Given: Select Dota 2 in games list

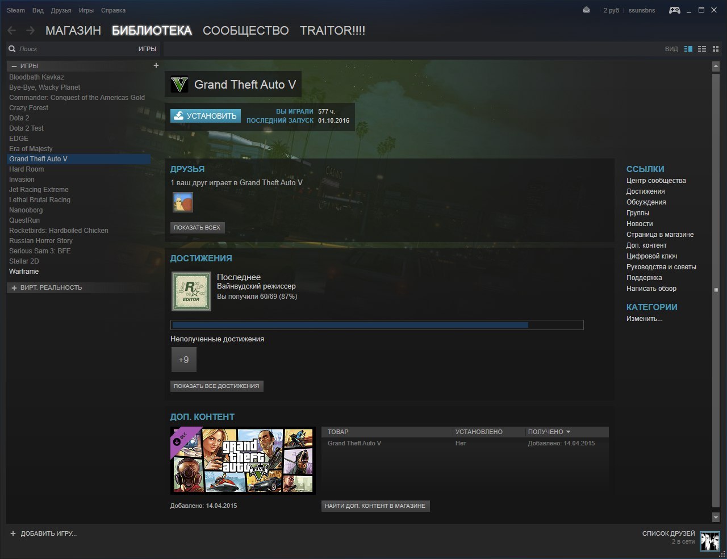Looking at the screenshot, I should pyautogui.click(x=19, y=118).
